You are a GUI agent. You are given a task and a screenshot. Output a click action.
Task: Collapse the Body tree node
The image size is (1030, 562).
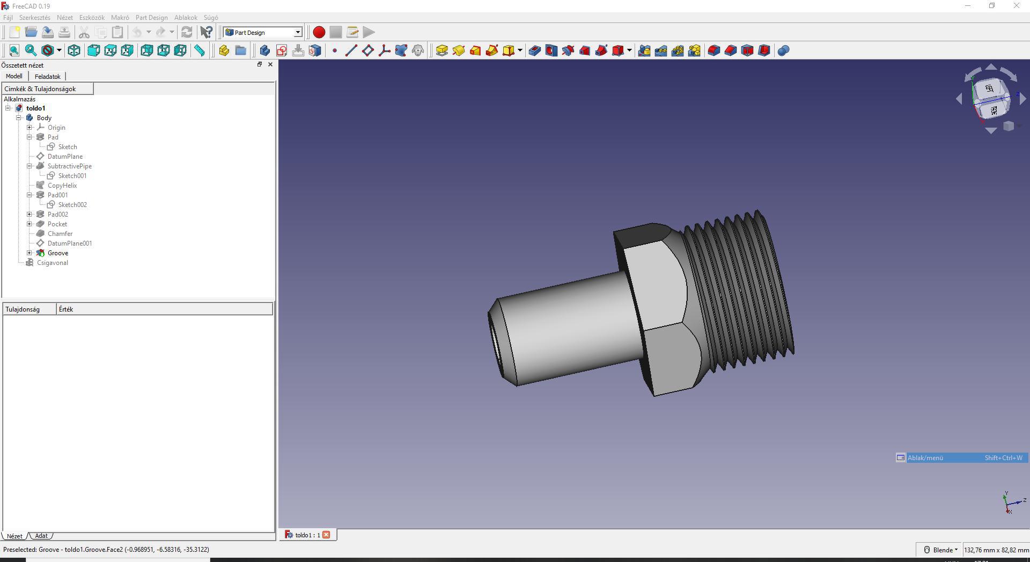tap(19, 118)
